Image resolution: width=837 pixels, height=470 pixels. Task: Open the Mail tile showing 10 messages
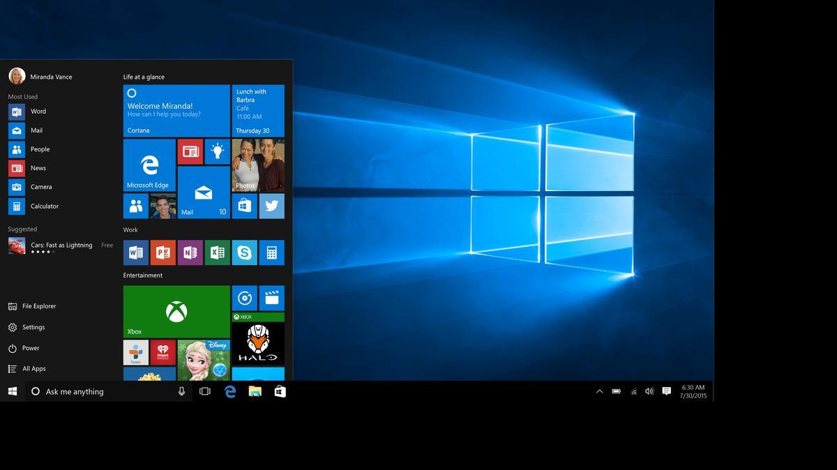[x=204, y=192]
